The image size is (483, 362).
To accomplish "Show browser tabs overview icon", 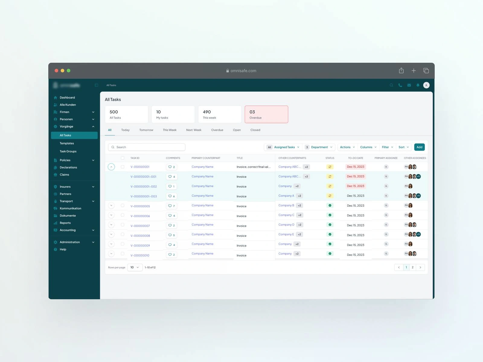I will (x=426, y=71).
